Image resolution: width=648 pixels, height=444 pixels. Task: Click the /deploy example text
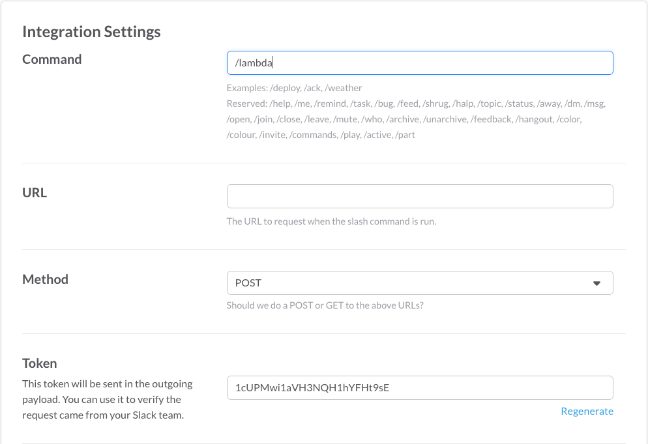[283, 88]
